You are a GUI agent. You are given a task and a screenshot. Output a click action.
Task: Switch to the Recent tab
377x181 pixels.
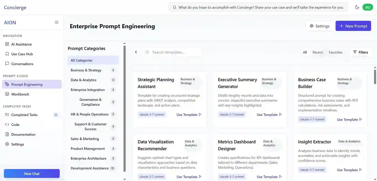point(318,52)
